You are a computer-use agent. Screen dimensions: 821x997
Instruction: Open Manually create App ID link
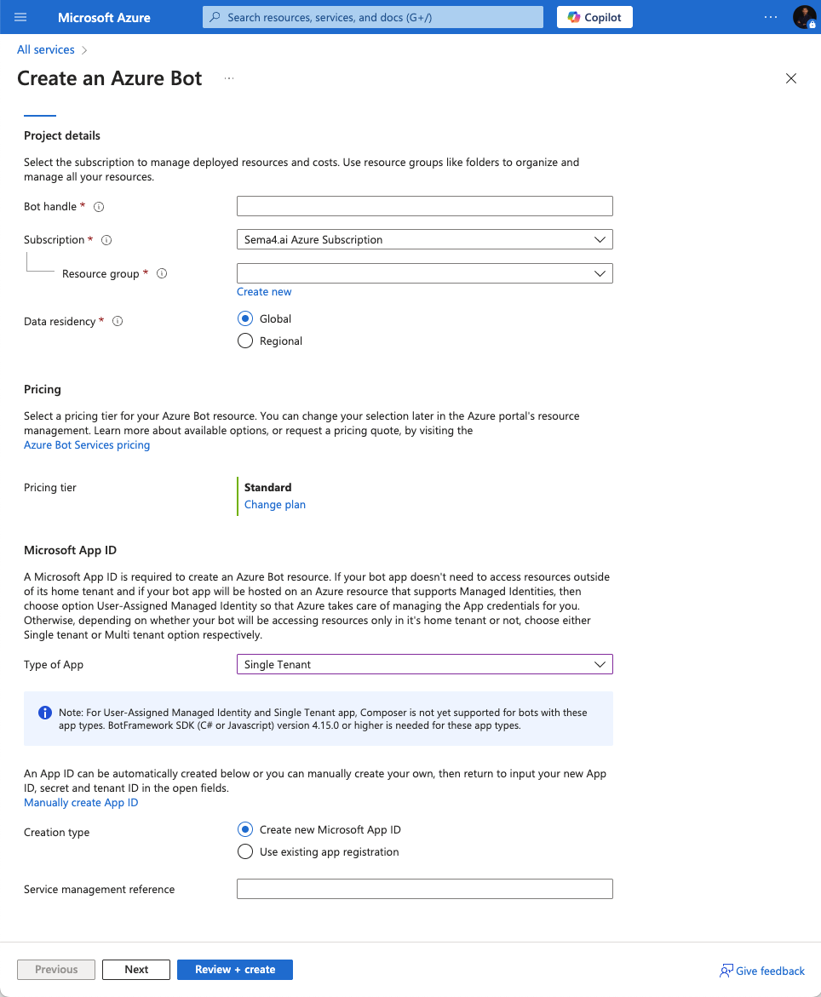click(81, 802)
